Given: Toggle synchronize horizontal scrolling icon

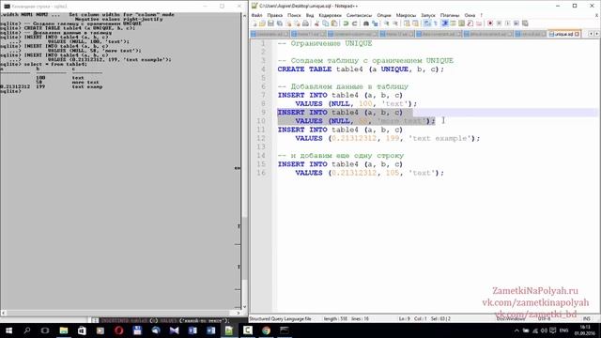Looking at the screenshot, I should click(x=415, y=23).
